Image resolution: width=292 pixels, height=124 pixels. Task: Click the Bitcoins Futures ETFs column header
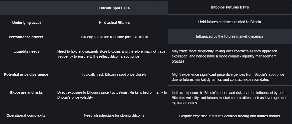(230, 7)
